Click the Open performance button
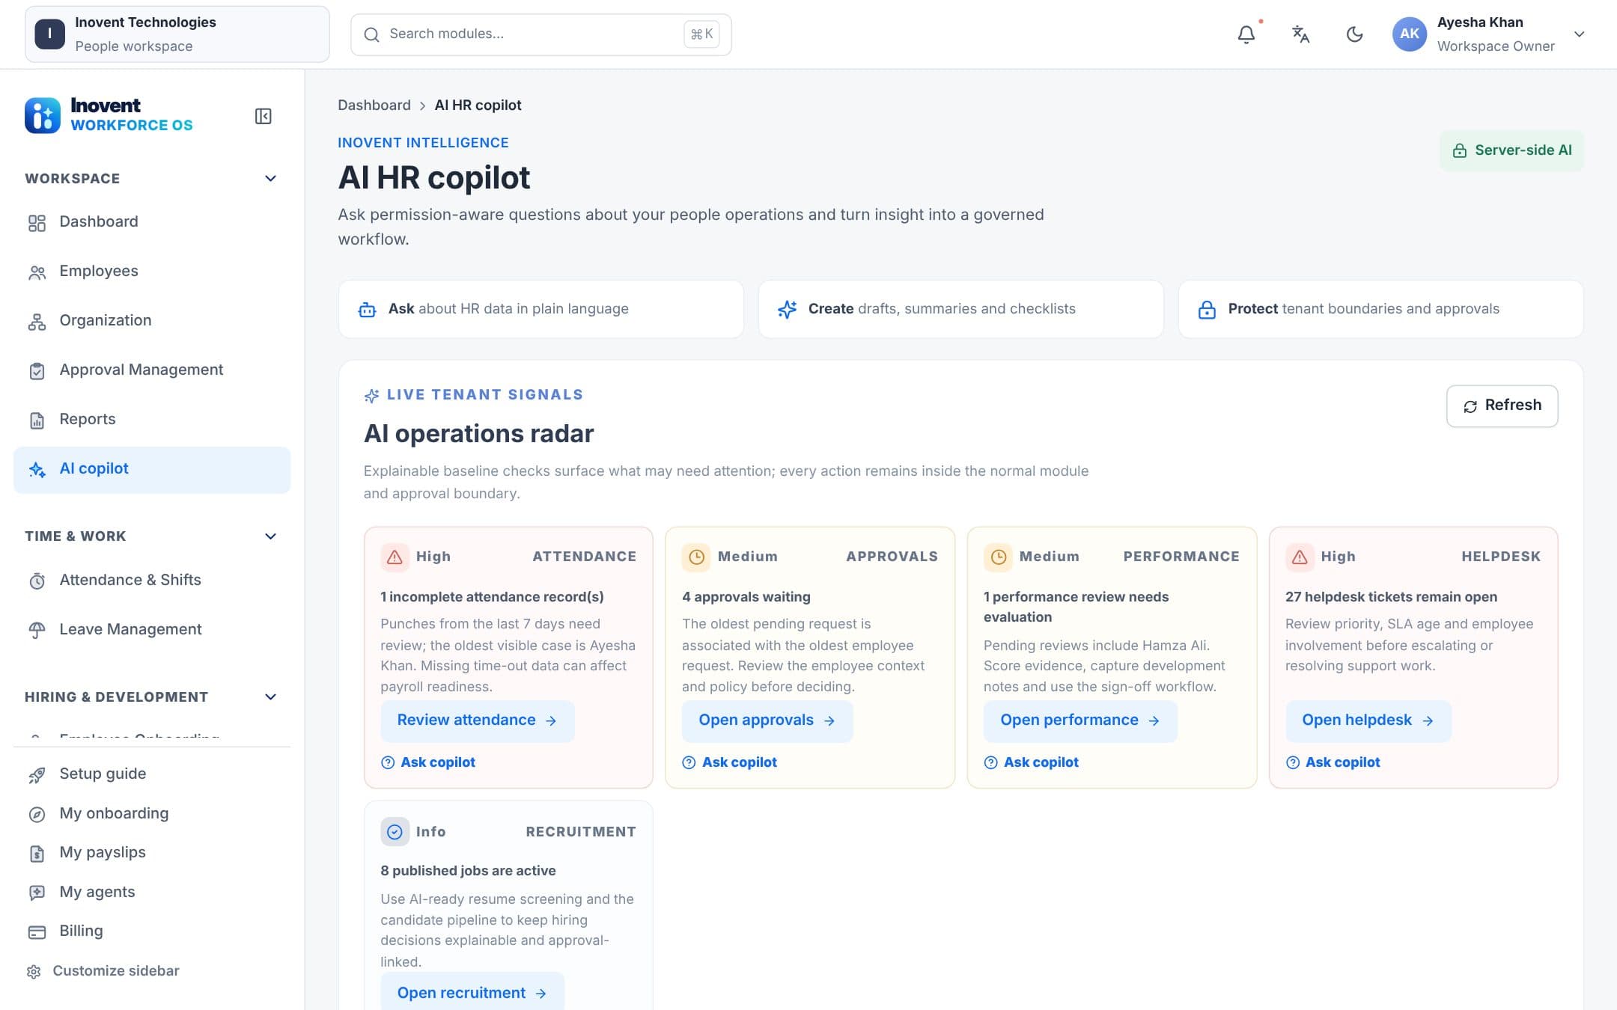Image resolution: width=1617 pixels, height=1010 pixels. (1080, 720)
